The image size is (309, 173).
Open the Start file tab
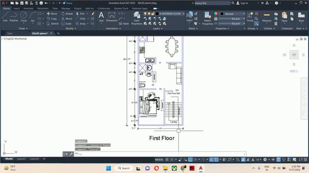tap(10, 33)
